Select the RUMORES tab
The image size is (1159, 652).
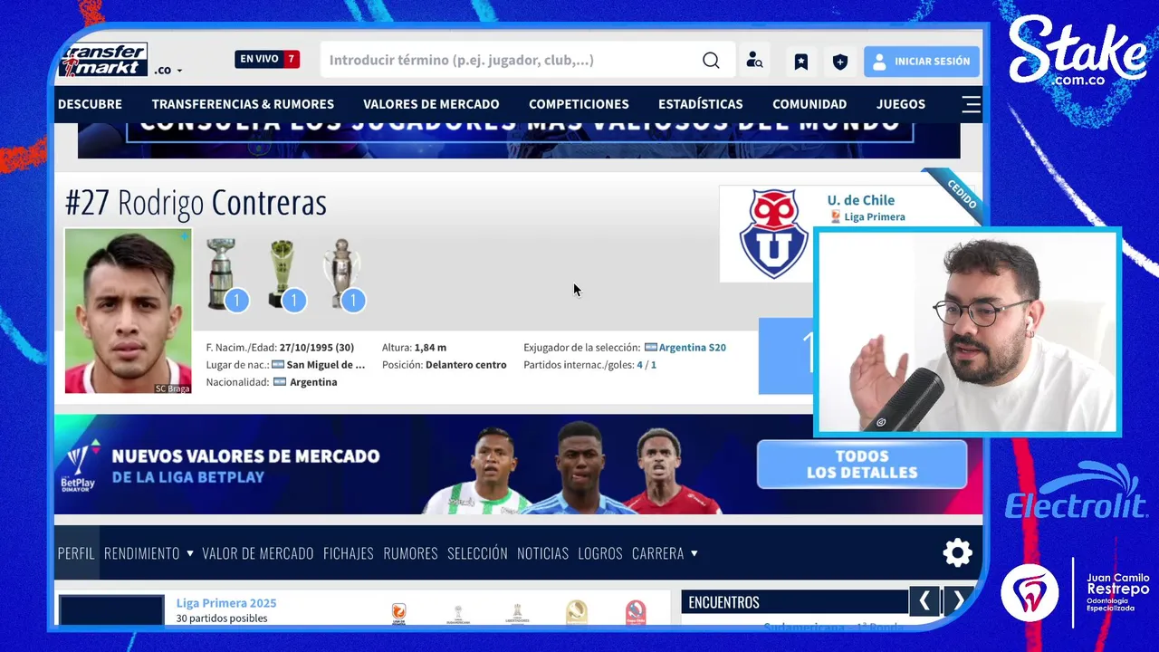tap(410, 553)
